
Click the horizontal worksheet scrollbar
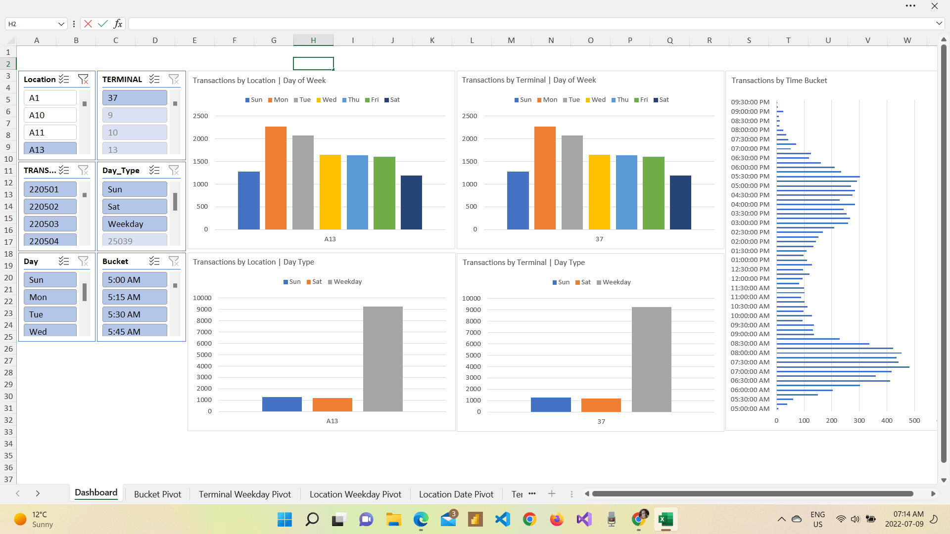point(753,493)
